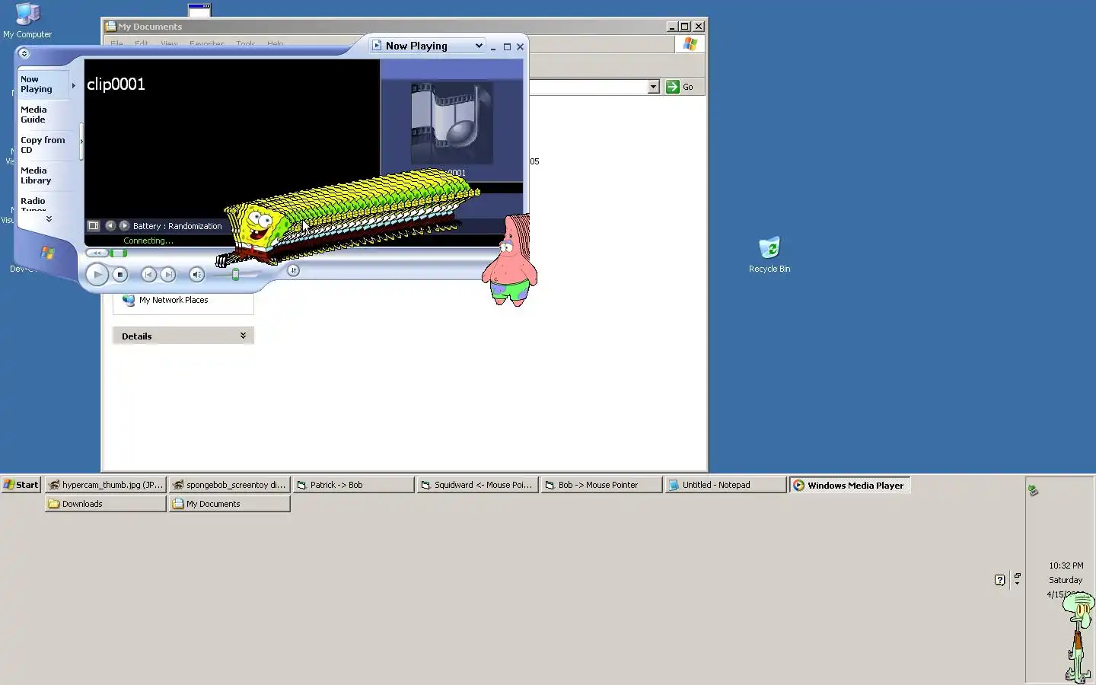The image size is (1096, 685).
Task: Click the Battery : Randomization visualization label
Action: pyautogui.click(x=177, y=226)
